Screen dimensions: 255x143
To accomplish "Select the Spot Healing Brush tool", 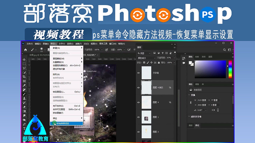I will click(24, 90).
